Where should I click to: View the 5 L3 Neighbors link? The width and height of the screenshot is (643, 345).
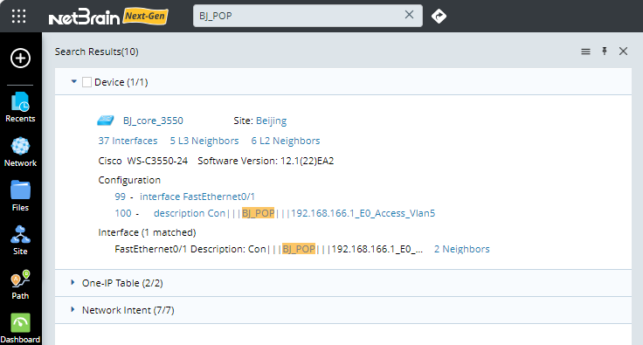pyautogui.click(x=204, y=141)
